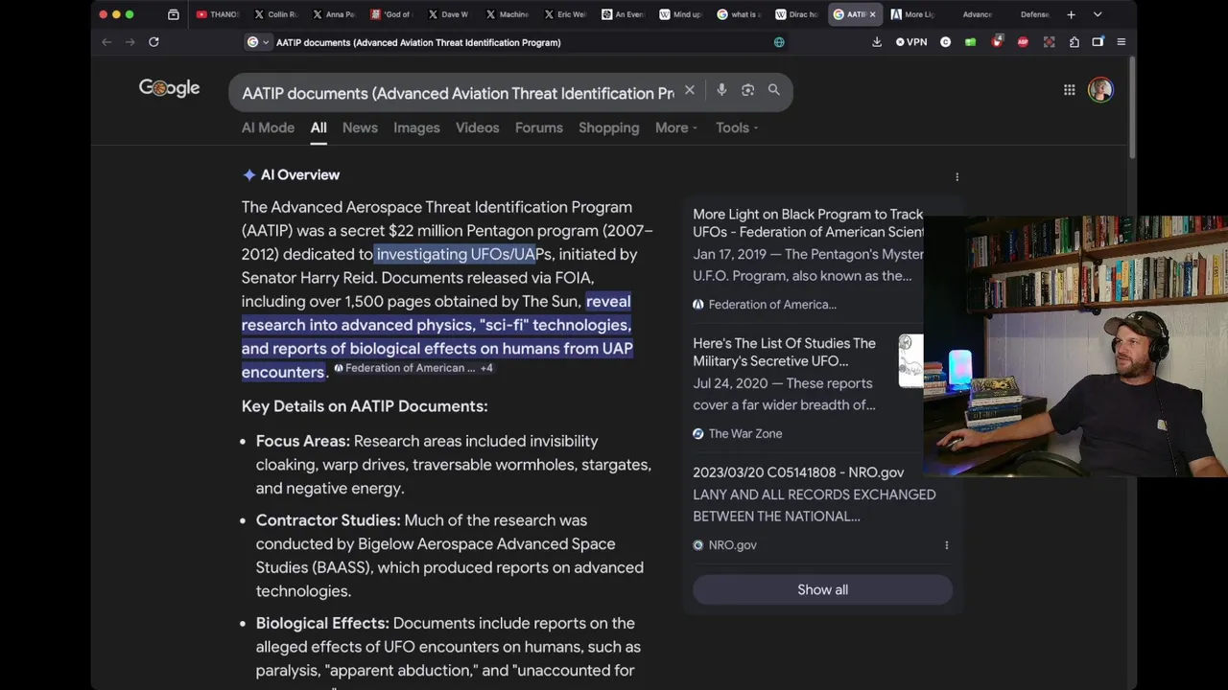Switch to the 'what is' Google tab

739,14
